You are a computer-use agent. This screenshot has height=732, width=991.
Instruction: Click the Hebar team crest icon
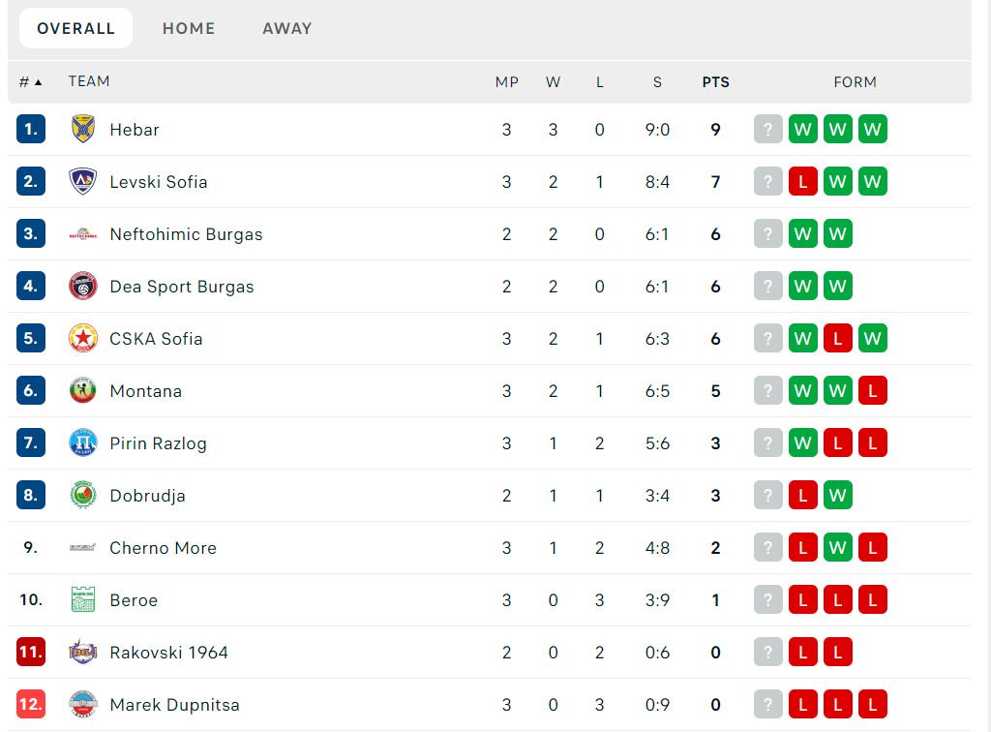coord(83,129)
